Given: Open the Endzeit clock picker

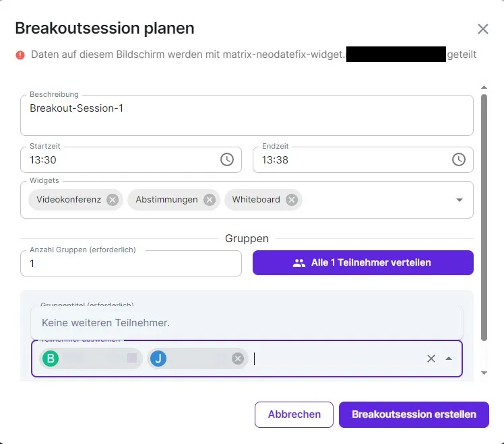Looking at the screenshot, I should (458, 159).
